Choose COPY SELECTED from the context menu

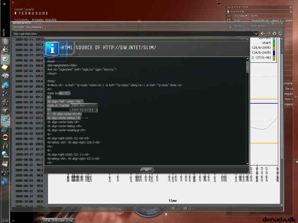coord(83,110)
